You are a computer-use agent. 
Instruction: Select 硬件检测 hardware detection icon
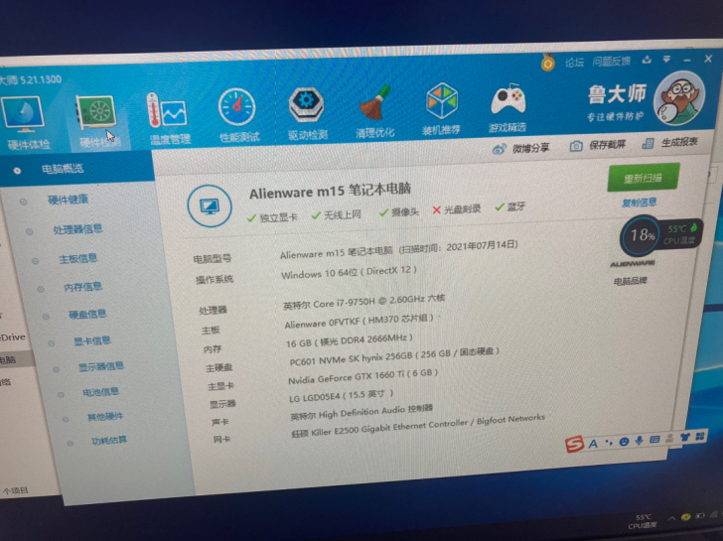coord(98,121)
